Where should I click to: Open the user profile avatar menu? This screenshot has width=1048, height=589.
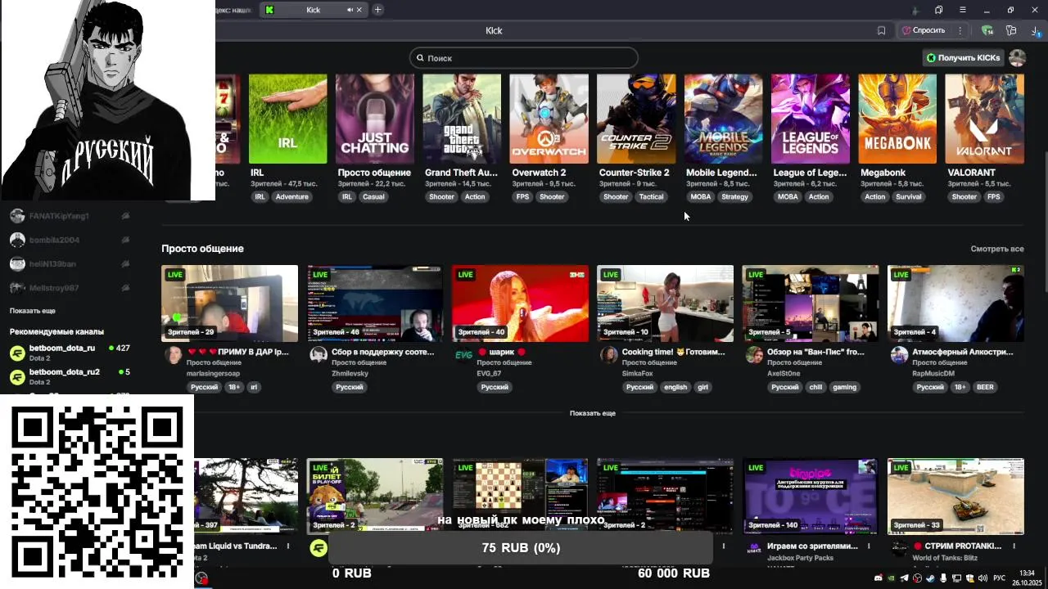coord(1017,58)
